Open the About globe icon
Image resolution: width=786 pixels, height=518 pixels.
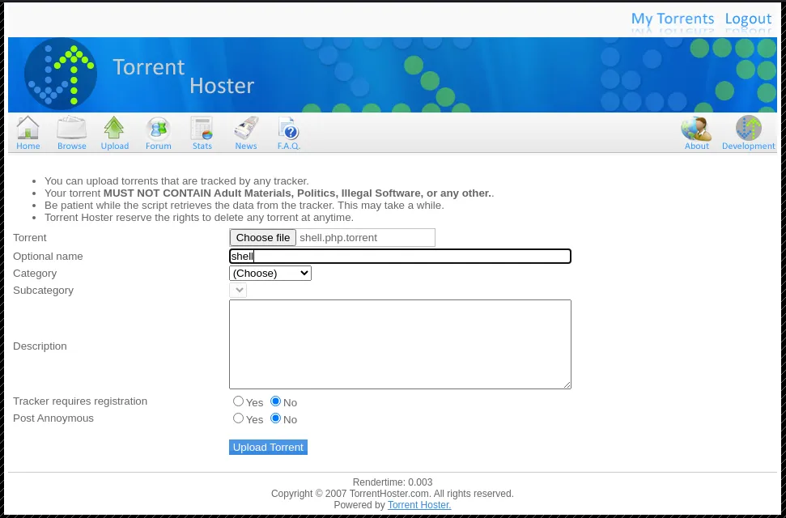point(696,128)
